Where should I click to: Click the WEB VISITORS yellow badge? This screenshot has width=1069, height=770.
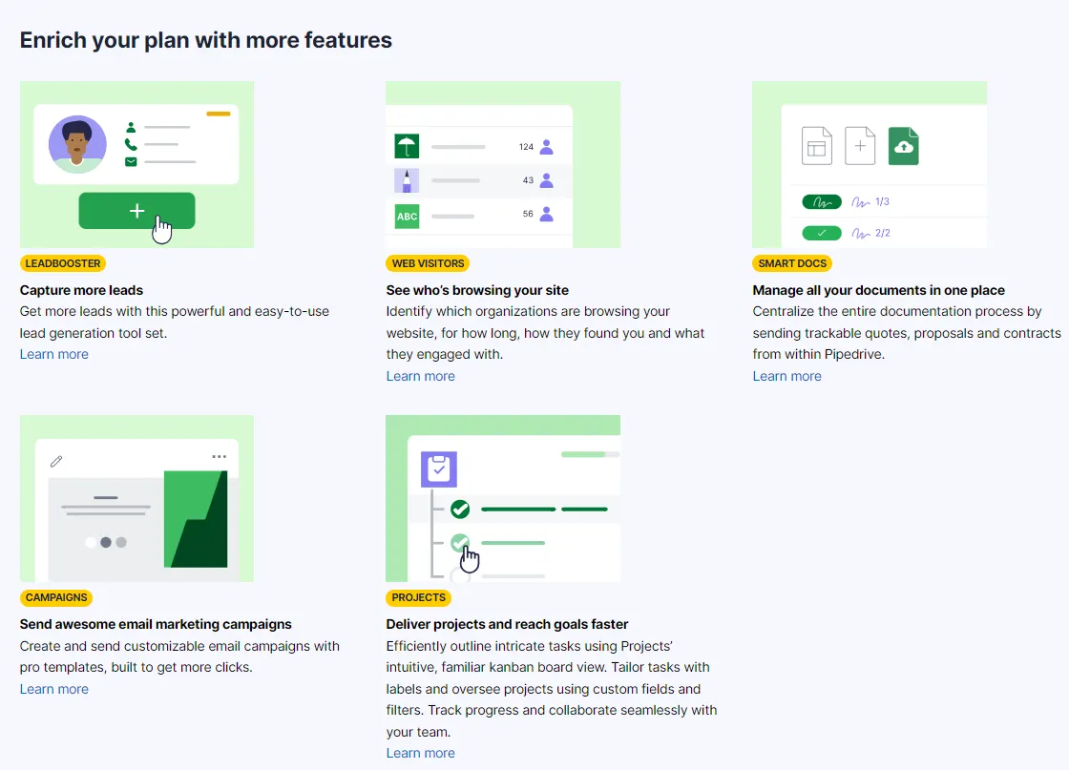(428, 263)
